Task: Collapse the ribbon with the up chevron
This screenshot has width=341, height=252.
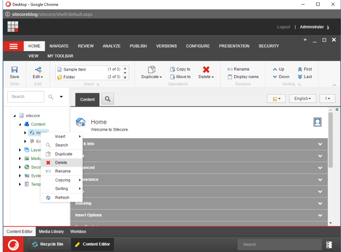Action: coord(334,85)
